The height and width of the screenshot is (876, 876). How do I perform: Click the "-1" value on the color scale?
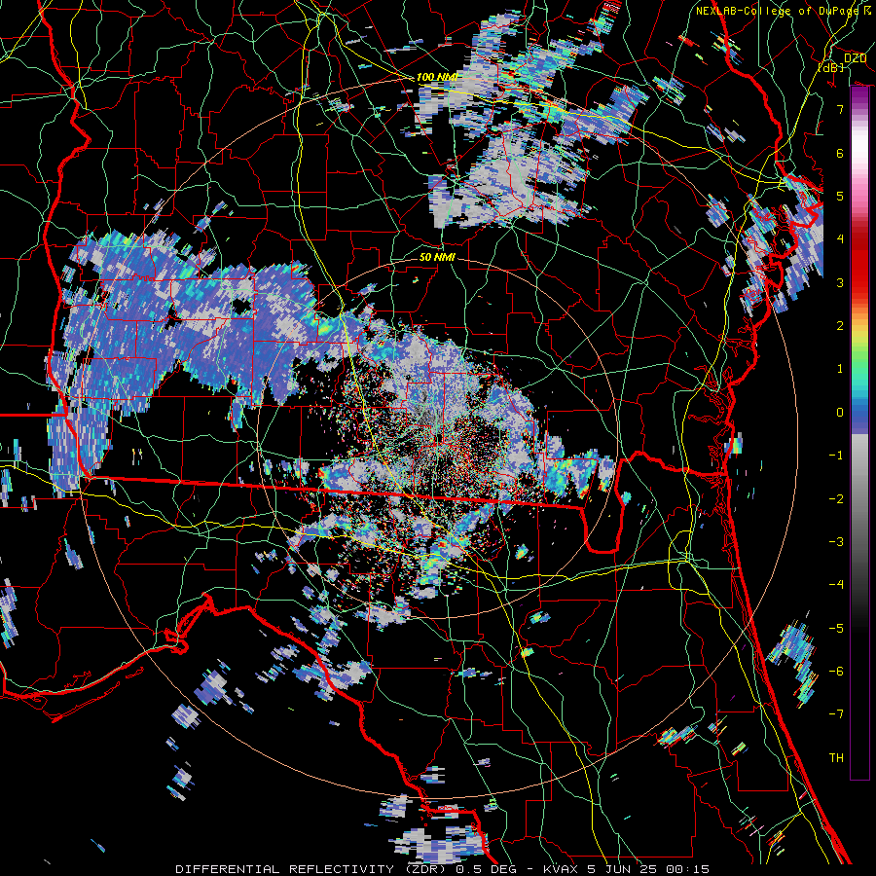[x=836, y=456]
